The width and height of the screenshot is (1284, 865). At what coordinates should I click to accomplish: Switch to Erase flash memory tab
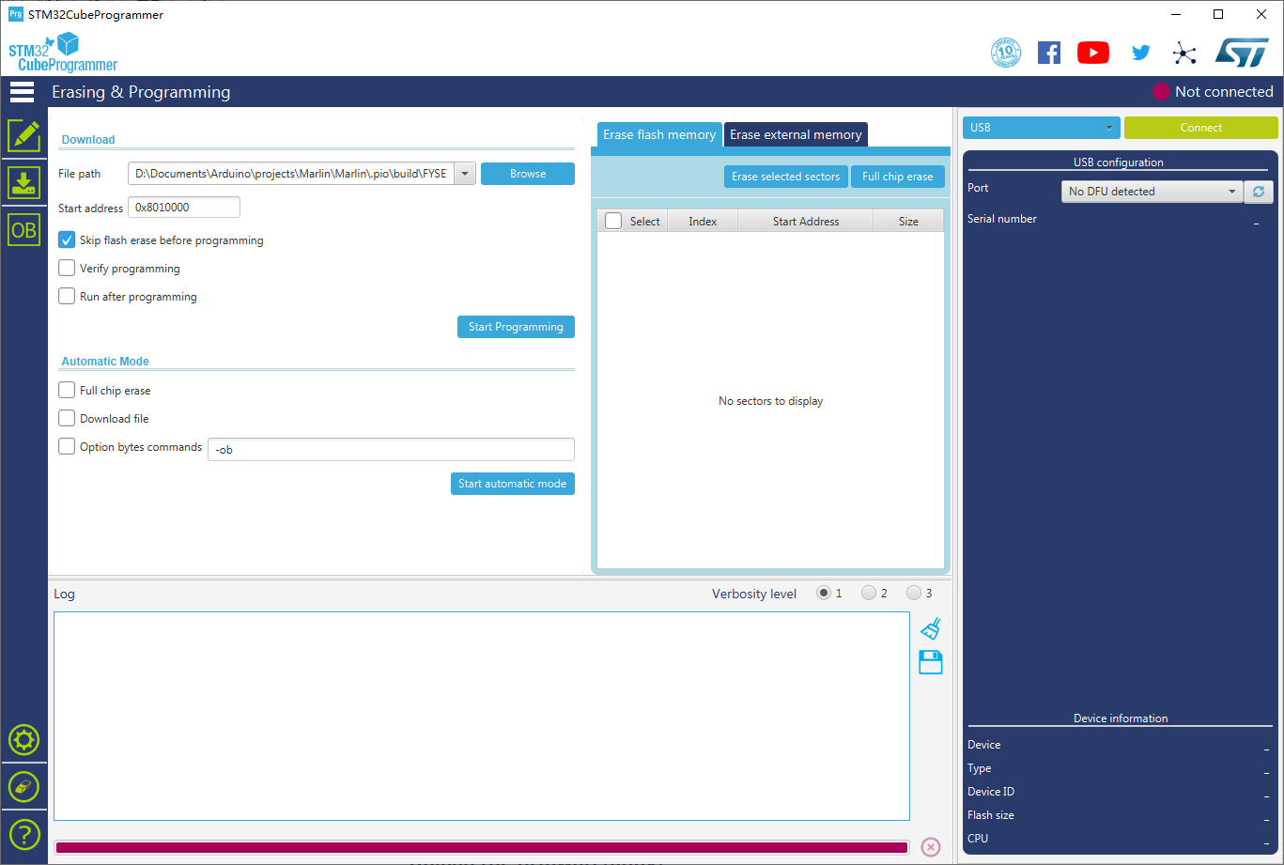point(659,135)
